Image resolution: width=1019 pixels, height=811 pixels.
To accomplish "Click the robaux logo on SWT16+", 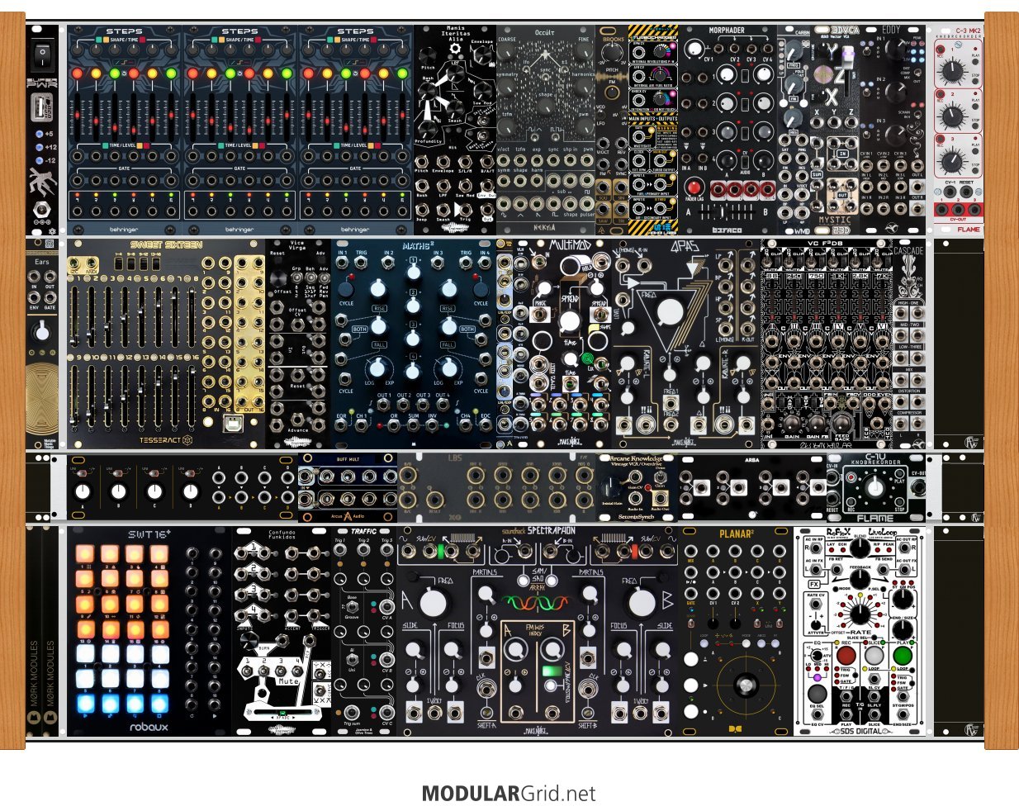I will [149, 727].
